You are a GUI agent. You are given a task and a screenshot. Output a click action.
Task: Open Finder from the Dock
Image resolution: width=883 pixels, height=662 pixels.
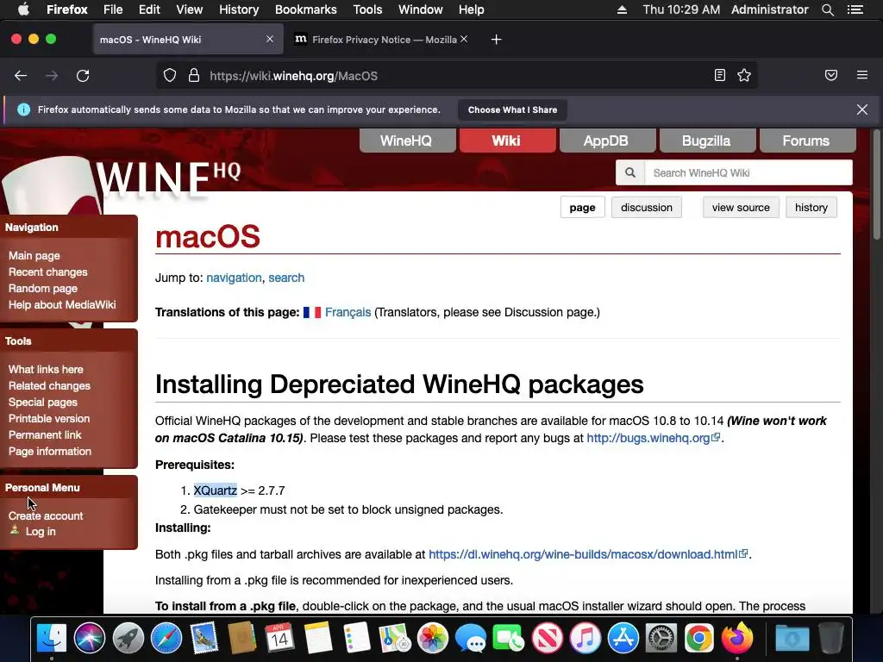(51, 639)
